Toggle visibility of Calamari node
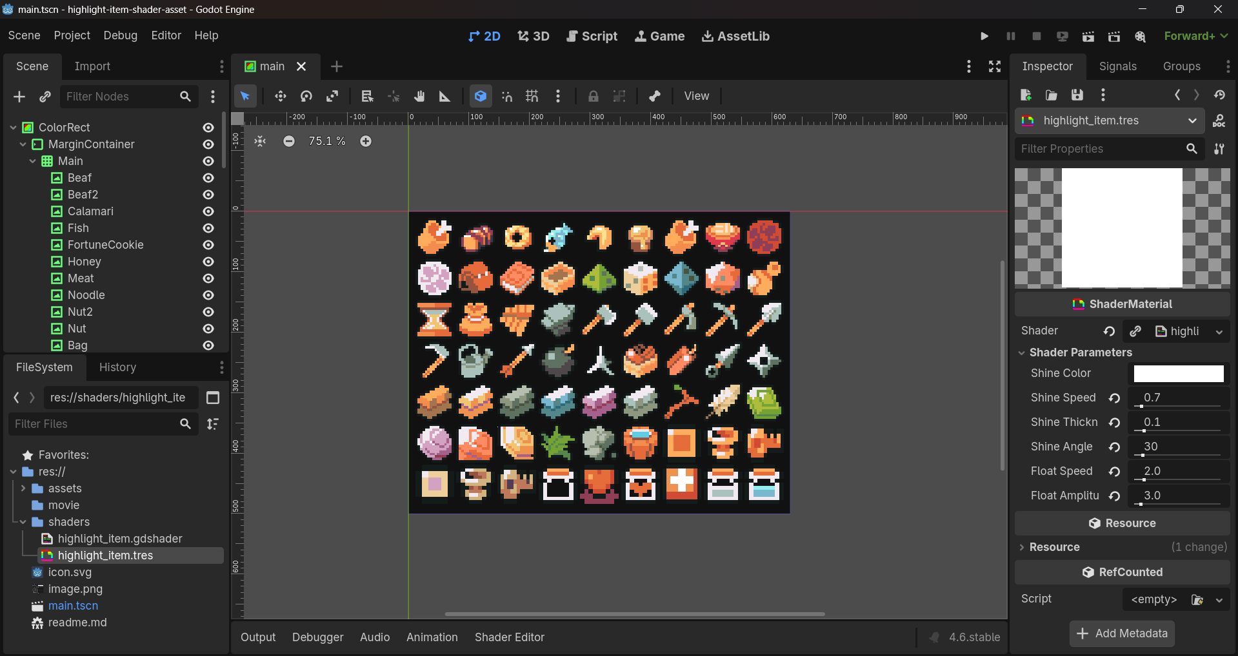1238x656 pixels. click(208, 211)
